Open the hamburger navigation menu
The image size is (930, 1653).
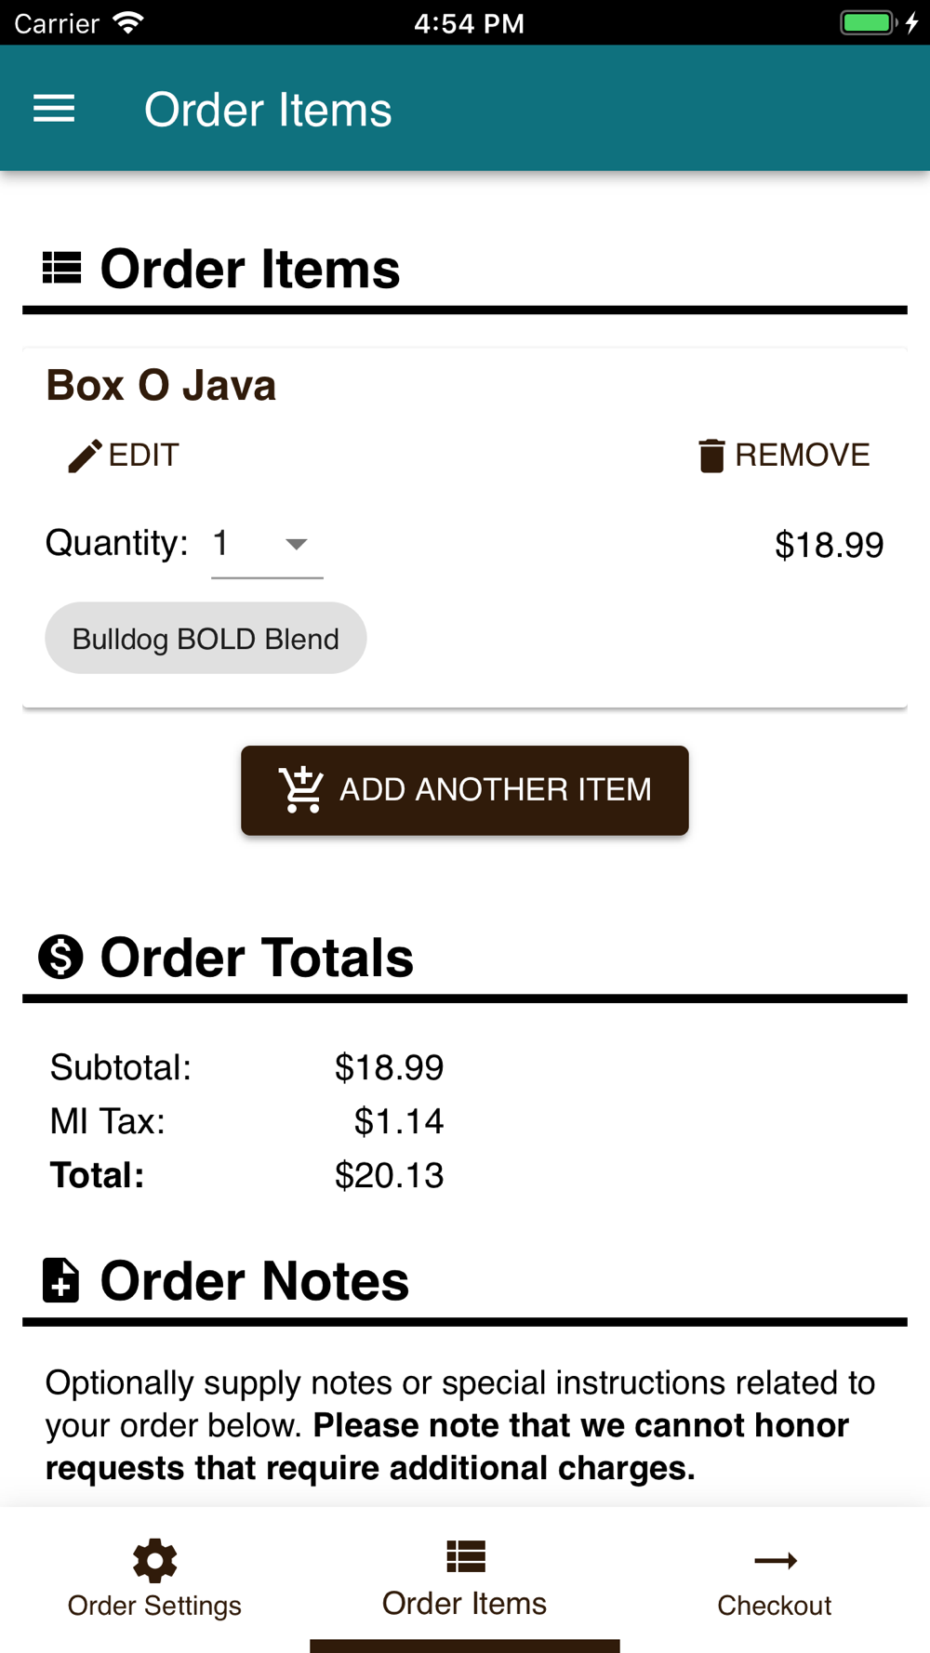[54, 109]
